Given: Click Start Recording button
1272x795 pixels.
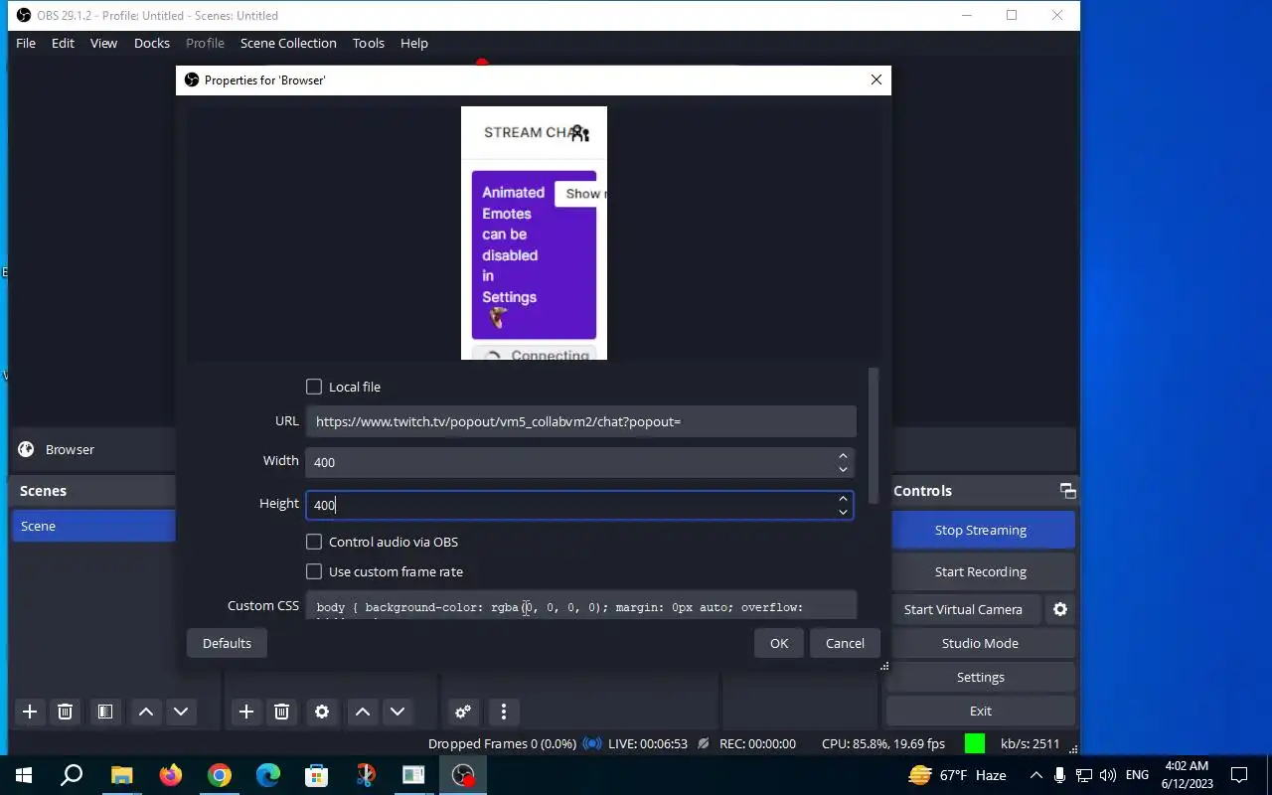Looking at the screenshot, I should point(981,572).
